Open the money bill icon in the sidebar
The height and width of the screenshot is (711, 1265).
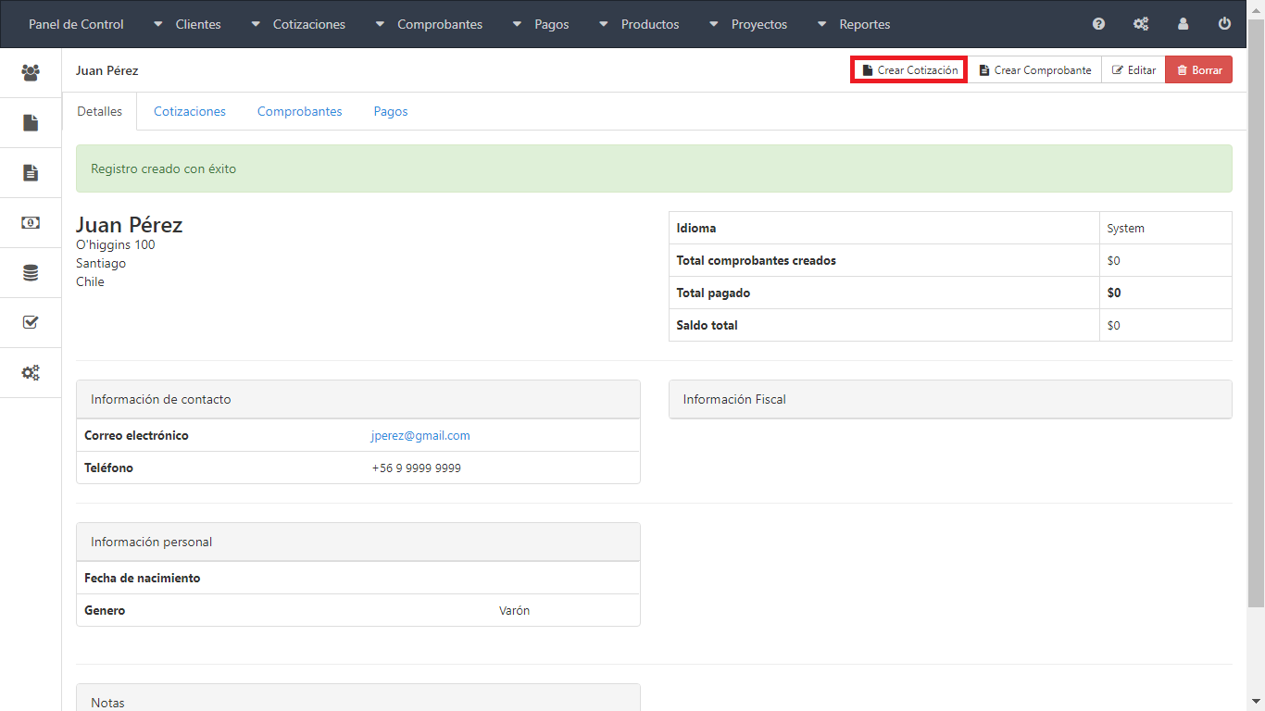[x=31, y=222]
